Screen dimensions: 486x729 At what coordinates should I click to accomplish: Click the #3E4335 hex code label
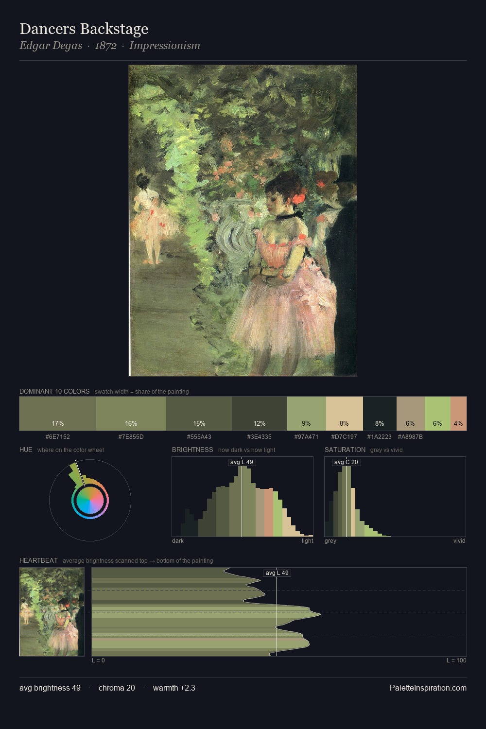260,437
